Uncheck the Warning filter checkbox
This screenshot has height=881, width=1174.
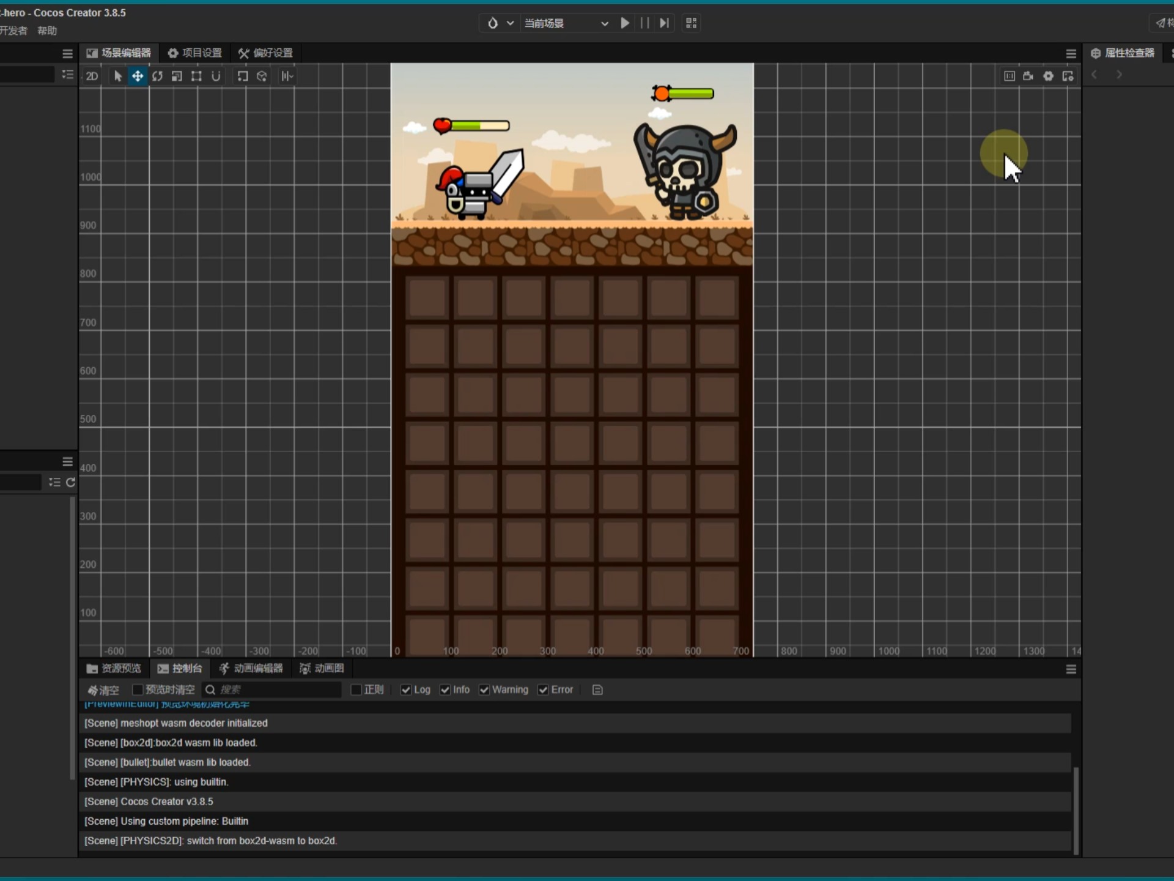[484, 690]
